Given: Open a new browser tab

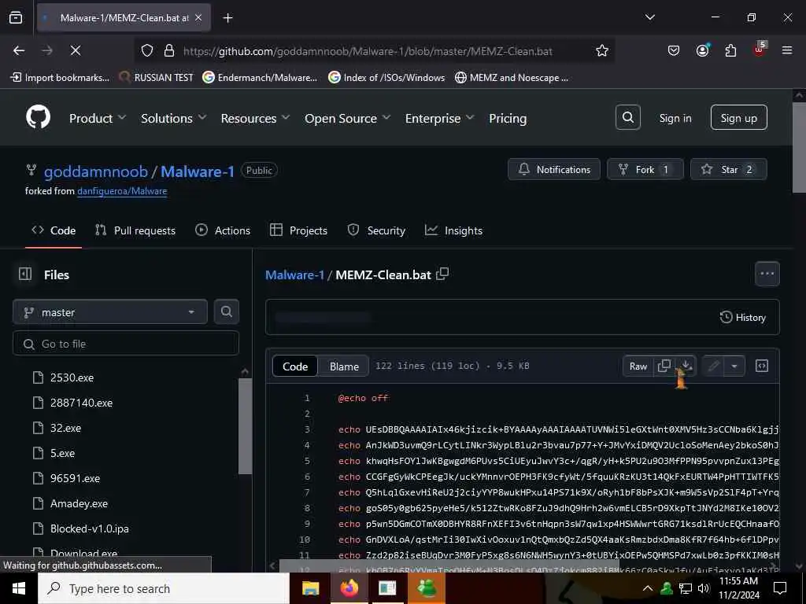Looking at the screenshot, I should [227, 18].
